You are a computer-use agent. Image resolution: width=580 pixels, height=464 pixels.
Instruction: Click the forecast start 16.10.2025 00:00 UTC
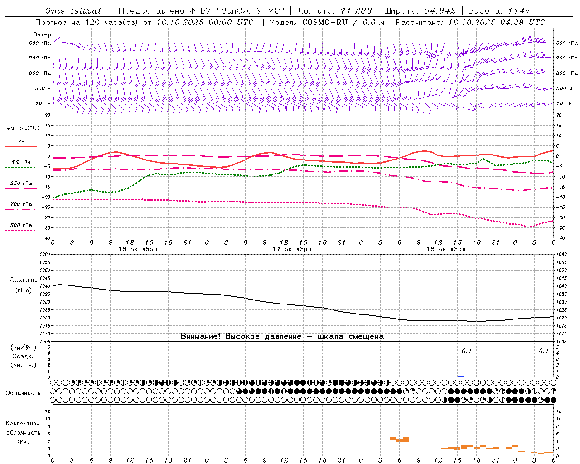pyautogui.click(x=205, y=22)
